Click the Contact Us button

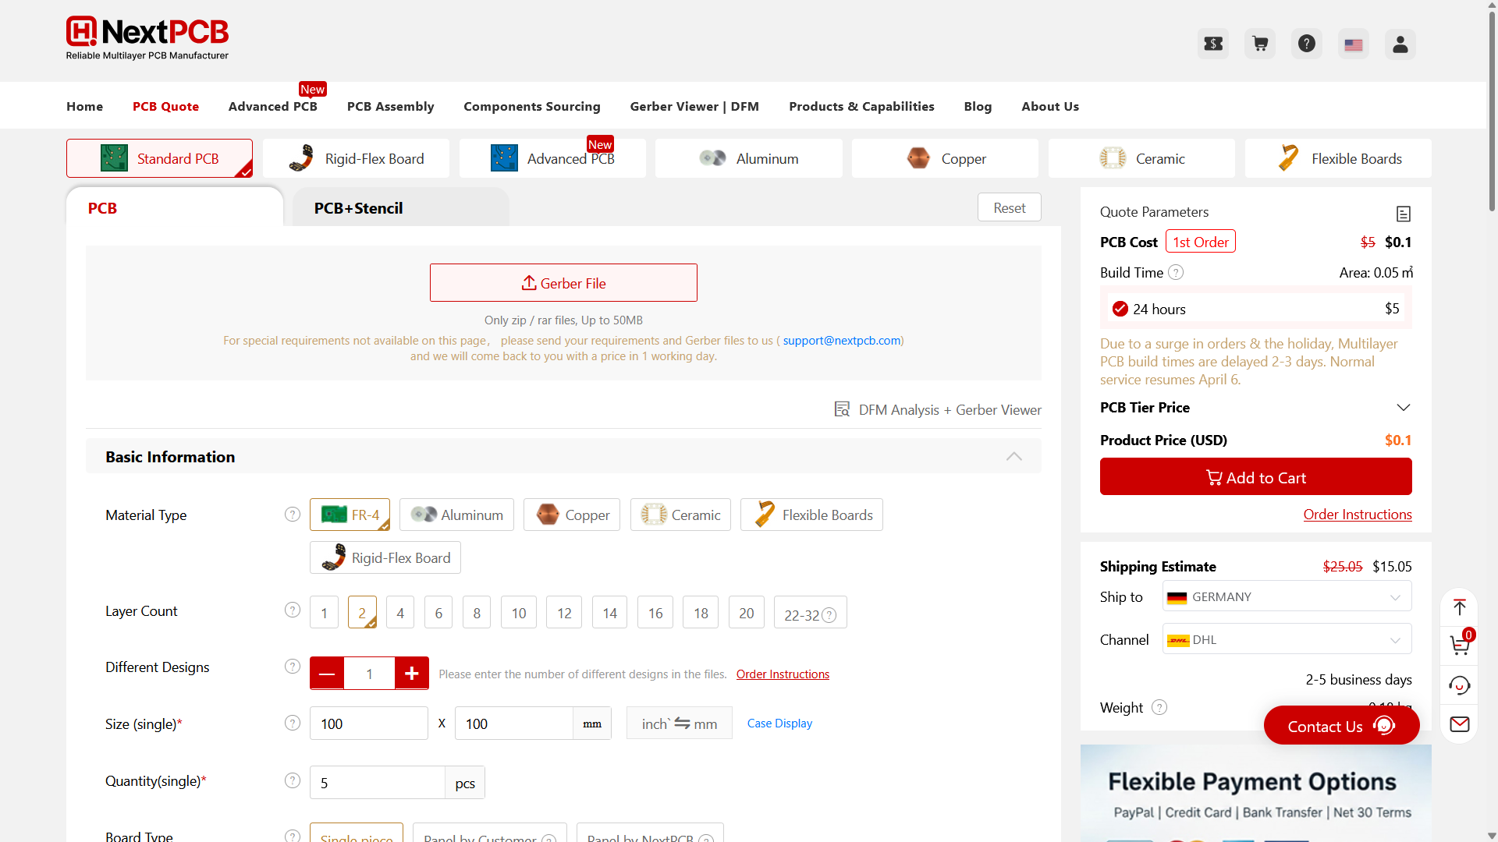point(1341,726)
